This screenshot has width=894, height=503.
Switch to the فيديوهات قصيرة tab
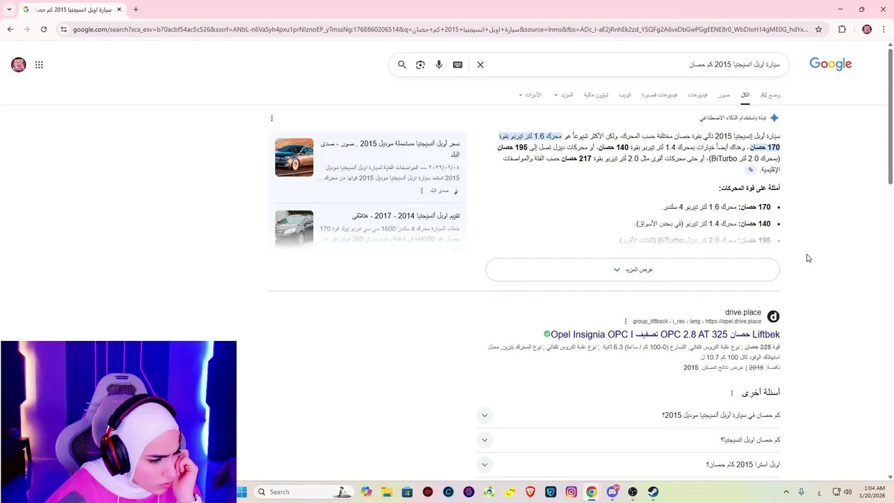click(x=659, y=95)
